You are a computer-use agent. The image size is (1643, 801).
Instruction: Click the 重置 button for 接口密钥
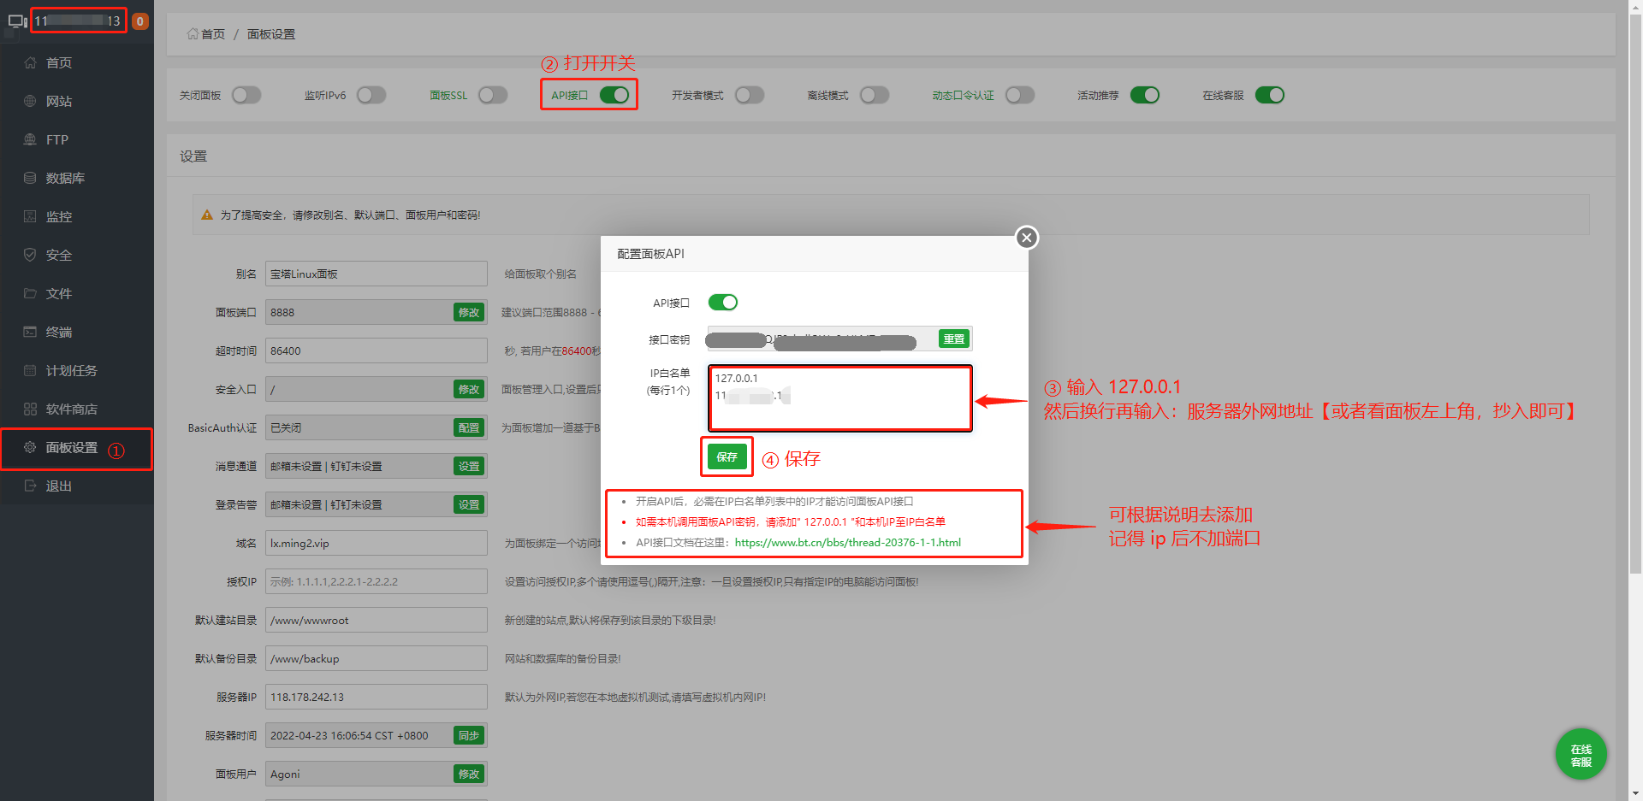click(954, 339)
